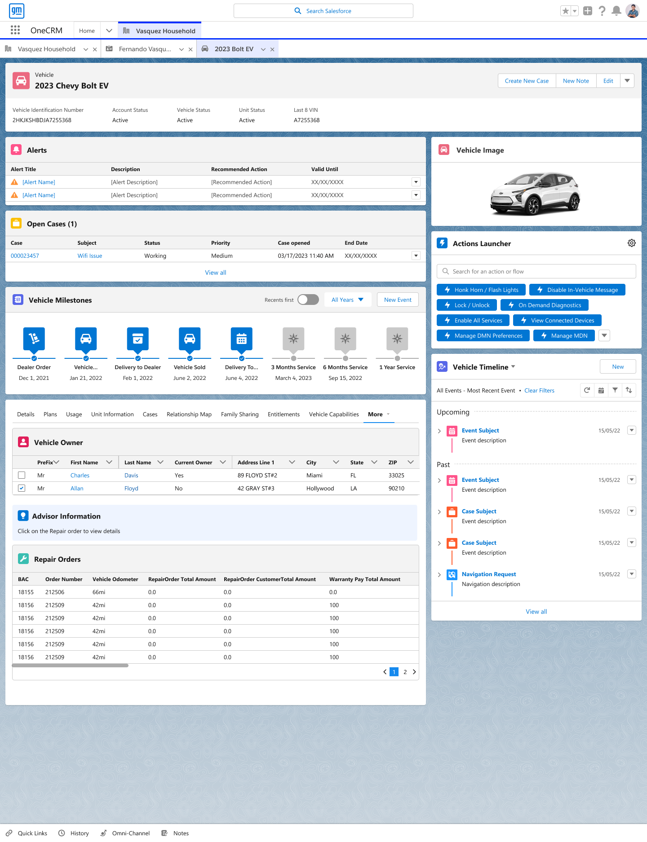Open the favorites star icon

click(x=566, y=11)
